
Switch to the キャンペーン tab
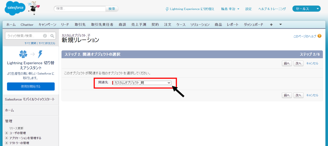coord(47,25)
